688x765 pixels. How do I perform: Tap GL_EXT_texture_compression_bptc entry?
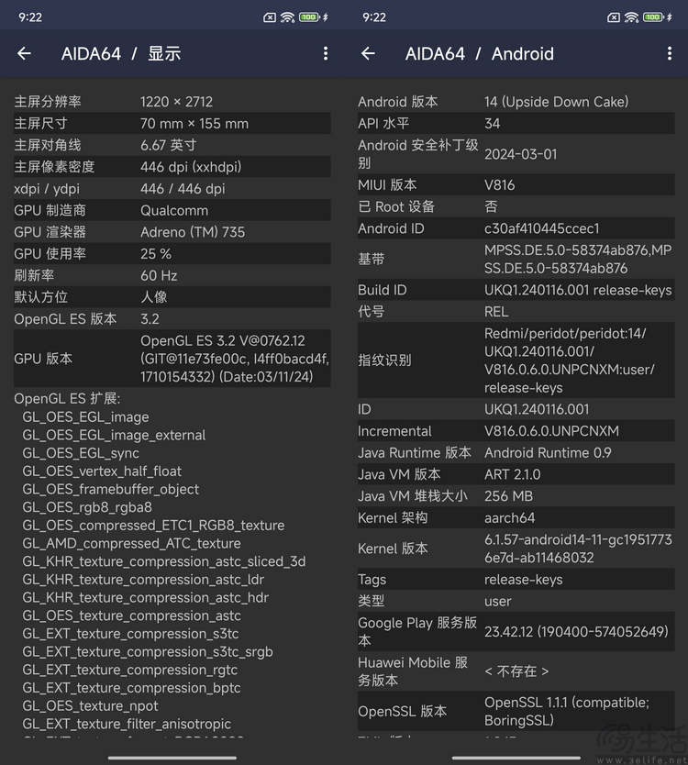[131, 687]
